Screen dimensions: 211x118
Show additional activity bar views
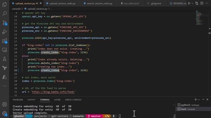pos(5,86)
